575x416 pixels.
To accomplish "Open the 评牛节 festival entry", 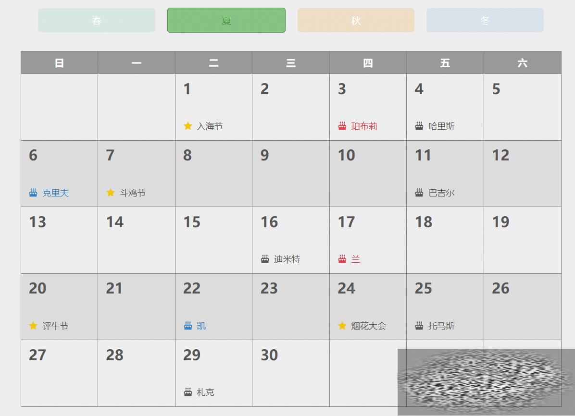I will (55, 326).
